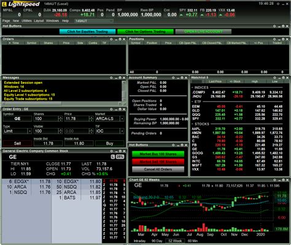291x245 pixels.
Task: Click the Buy button in Order Entry
Action: pos(110,143)
